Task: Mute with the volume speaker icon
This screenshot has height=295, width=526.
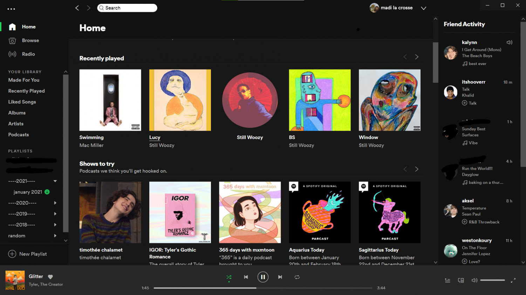Action: tap(474, 280)
